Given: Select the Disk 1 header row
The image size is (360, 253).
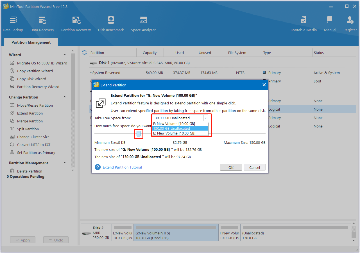Looking at the screenshot, I should tap(223, 63).
